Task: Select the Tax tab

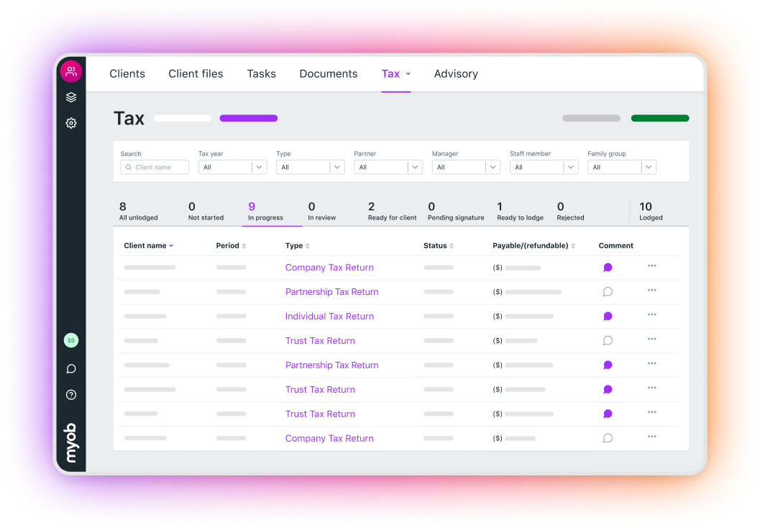Action: pyautogui.click(x=390, y=73)
